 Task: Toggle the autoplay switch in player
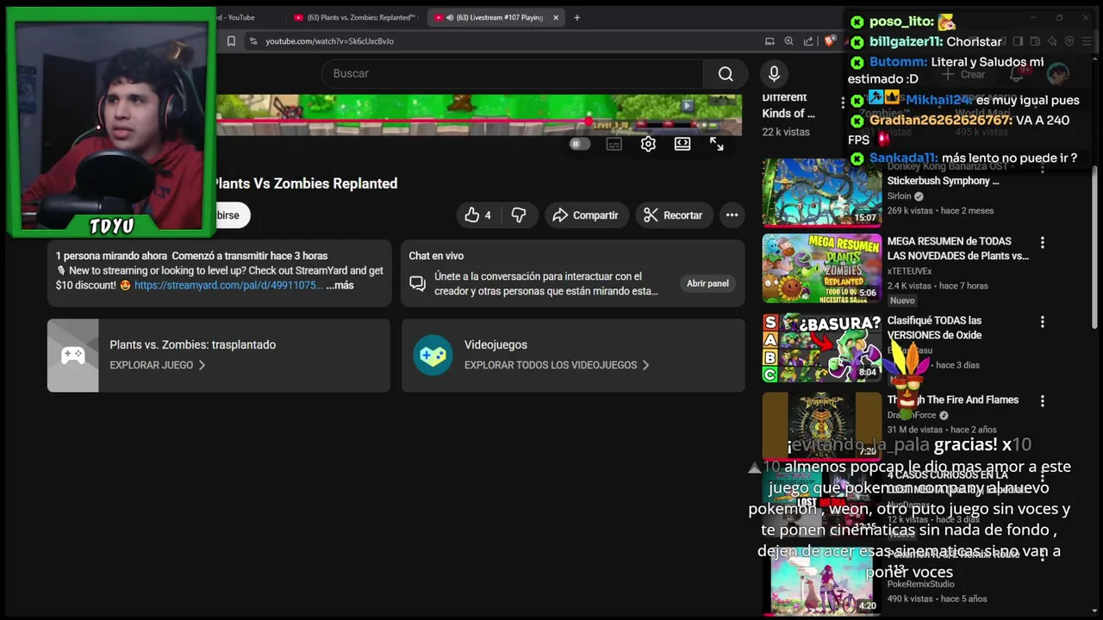point(579,145)
